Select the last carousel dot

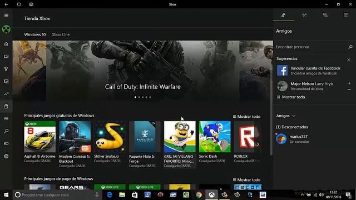click(x=150, y=97)
